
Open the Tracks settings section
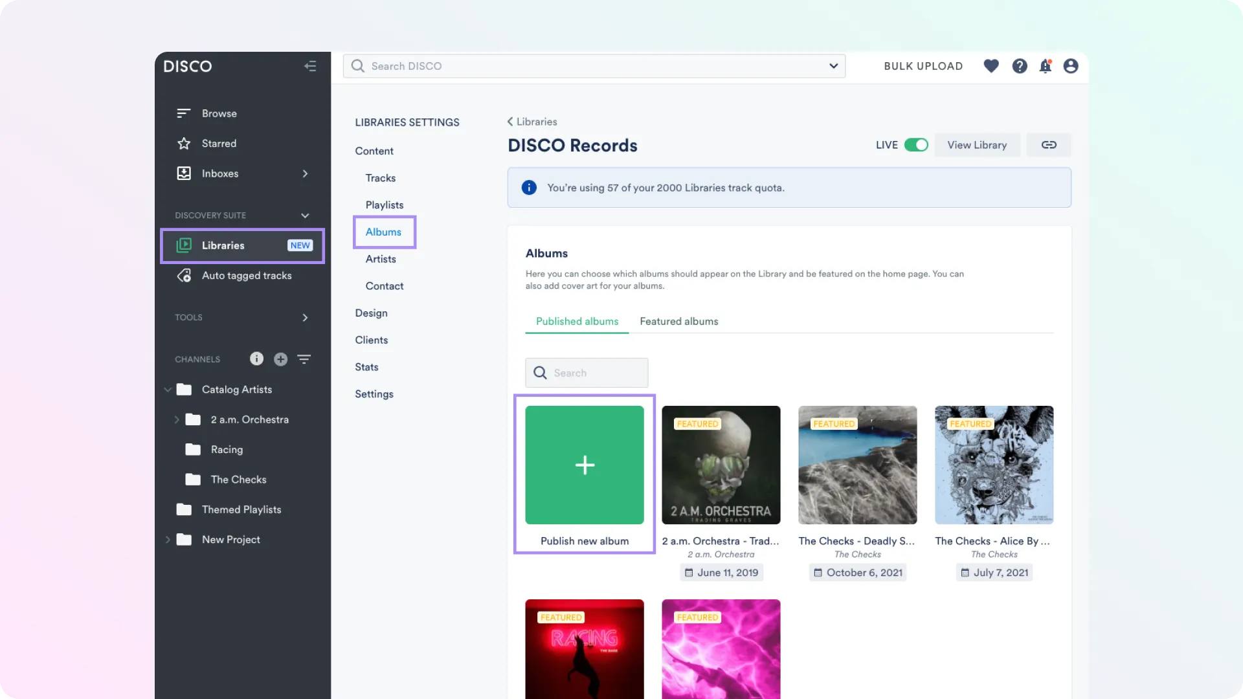click(380, 178)
